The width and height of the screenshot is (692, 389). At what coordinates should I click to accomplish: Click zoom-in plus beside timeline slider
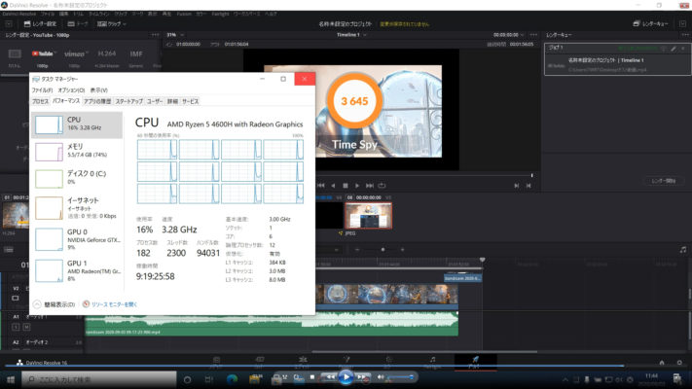click(x=403, y=250)
